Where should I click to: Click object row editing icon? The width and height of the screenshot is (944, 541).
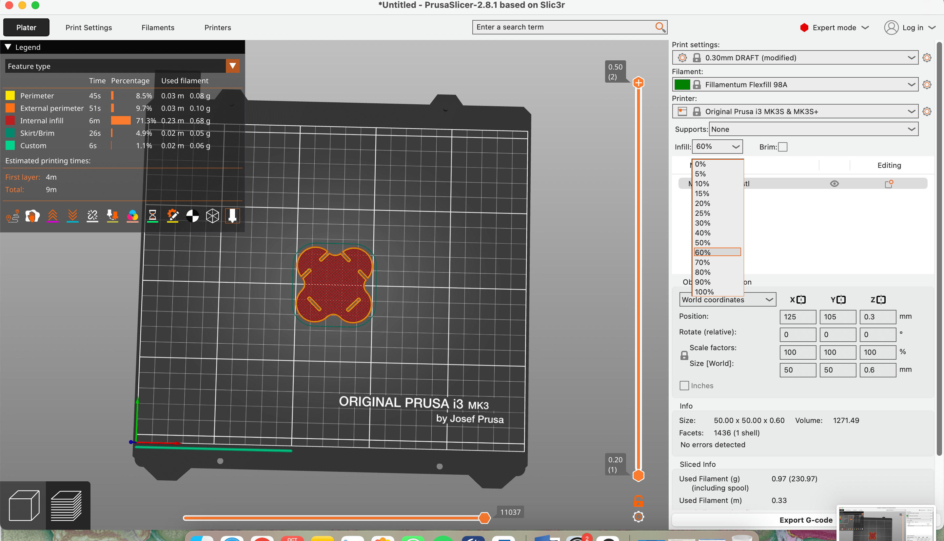coord(889,184)
